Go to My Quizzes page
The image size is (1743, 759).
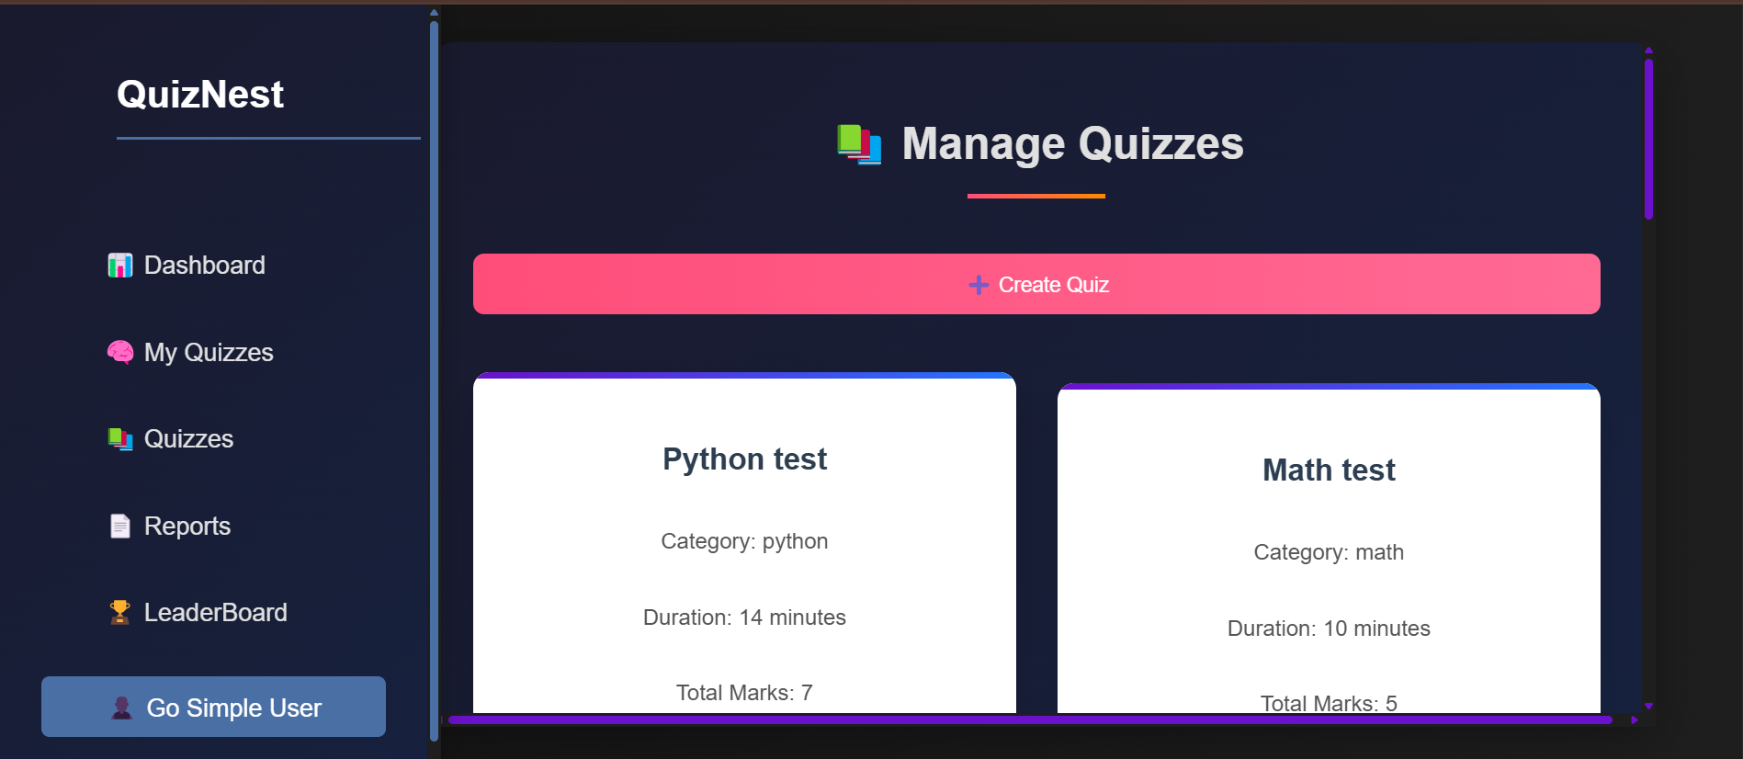(x=209, y=352)
